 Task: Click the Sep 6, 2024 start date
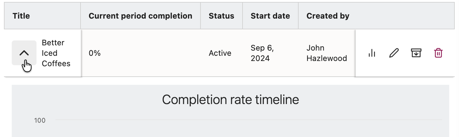click(x=262, y=53)
